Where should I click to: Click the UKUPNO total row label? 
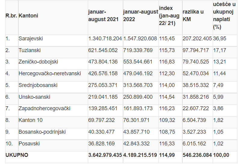17,155
